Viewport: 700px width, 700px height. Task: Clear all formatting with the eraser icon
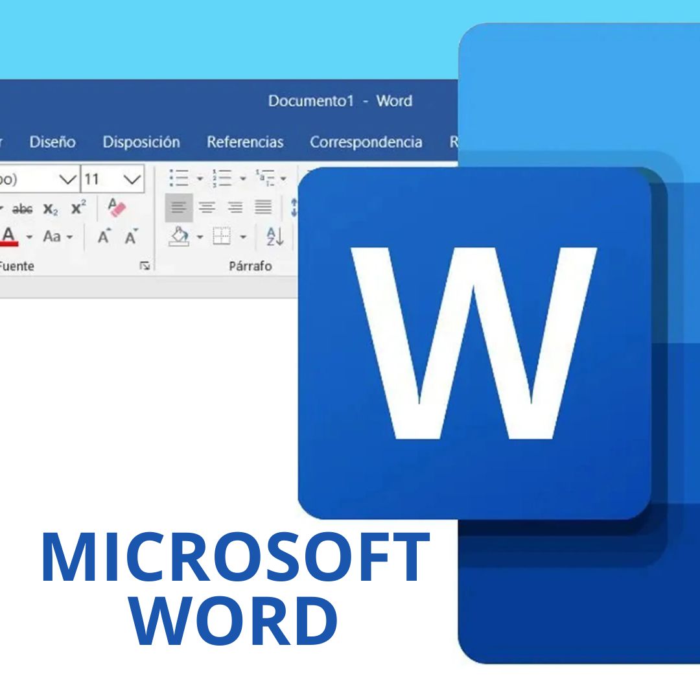pyautogui.click(x=117, y=207)
